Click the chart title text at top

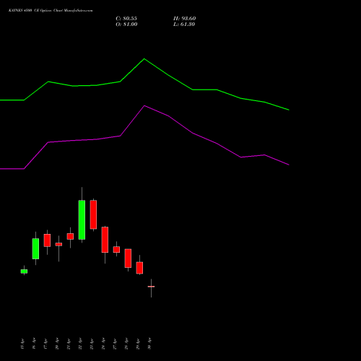tap(51, 10)
